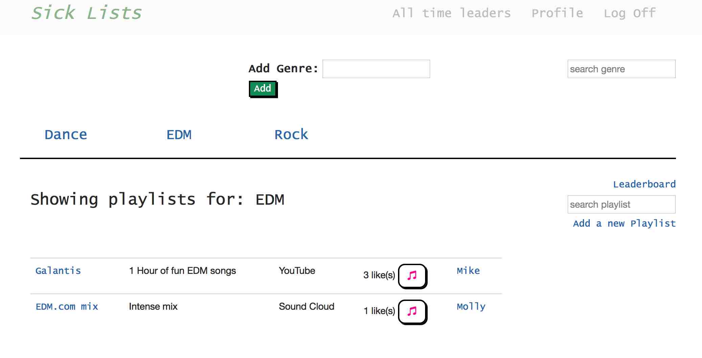Click the search genre box
The height and width of the screenshot is (358, 702).
(x=621, y=69)
